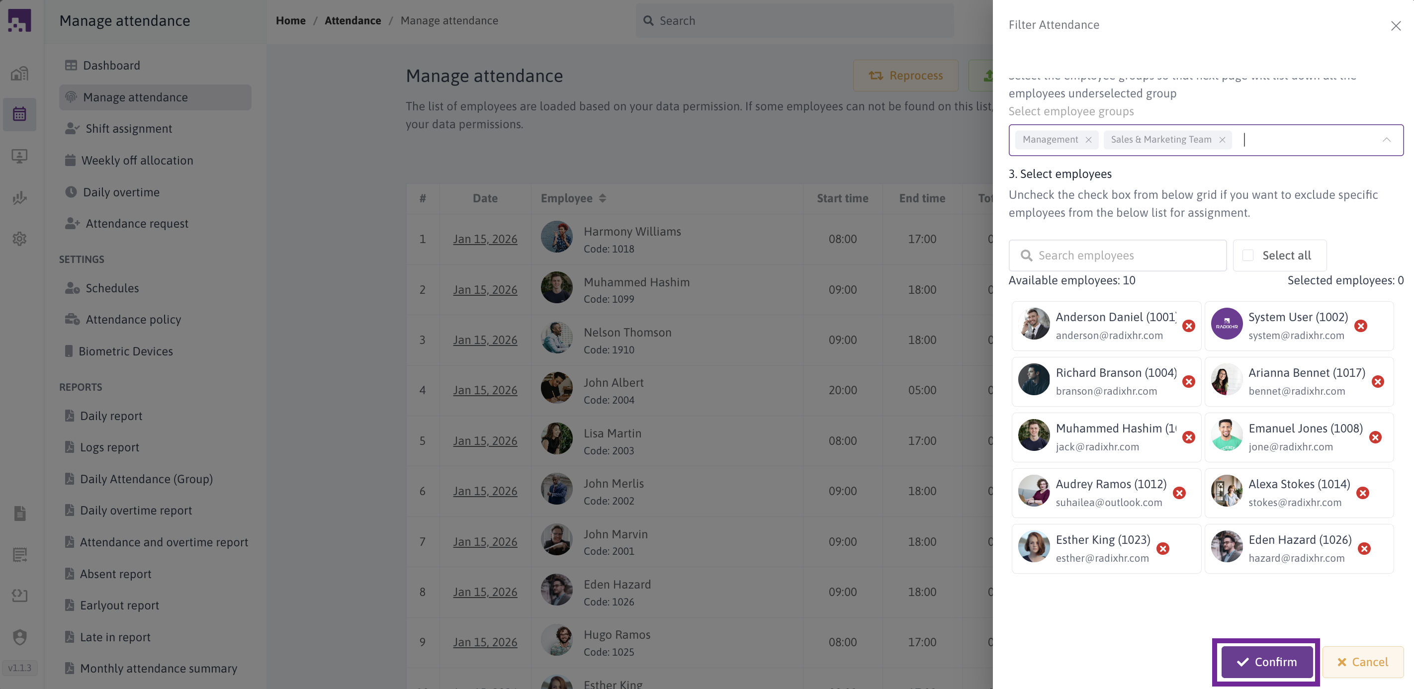1414x689 pixels.
Task: Sort table by Employee column arrows
Action: (x=602, y=198)
